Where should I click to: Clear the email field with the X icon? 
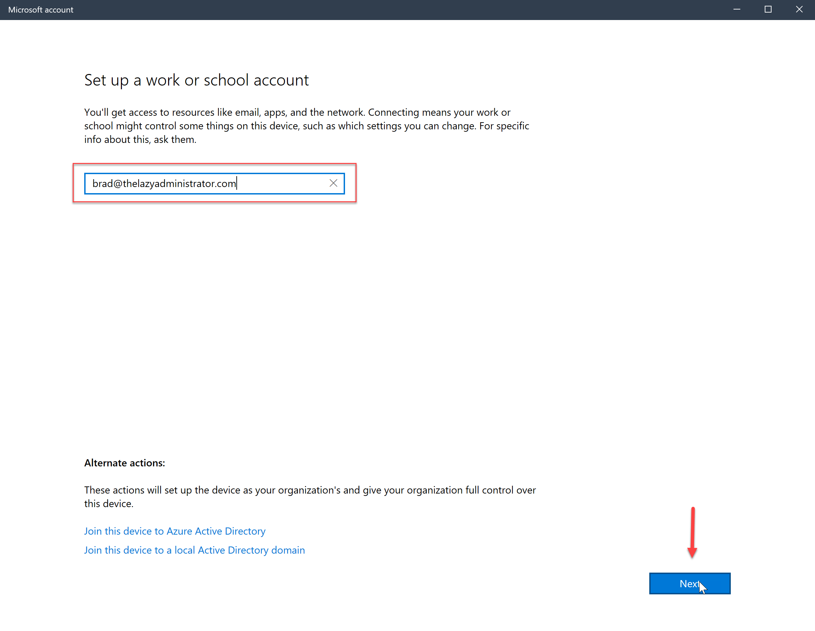pos(333,183)
